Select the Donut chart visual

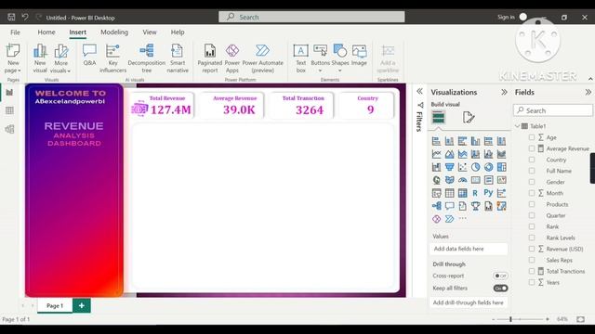click(488, 167)
